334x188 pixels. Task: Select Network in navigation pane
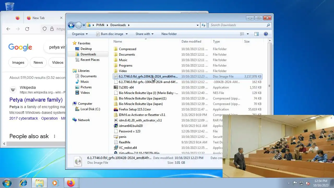84,120
